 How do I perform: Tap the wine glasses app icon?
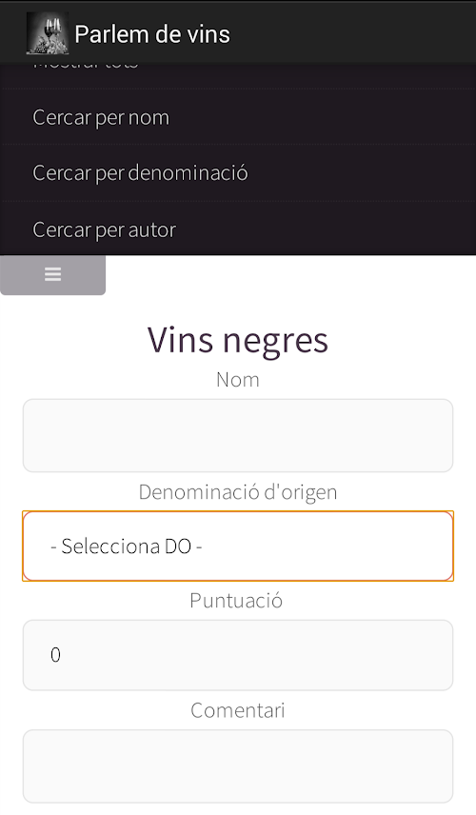(x=48, y=33)
